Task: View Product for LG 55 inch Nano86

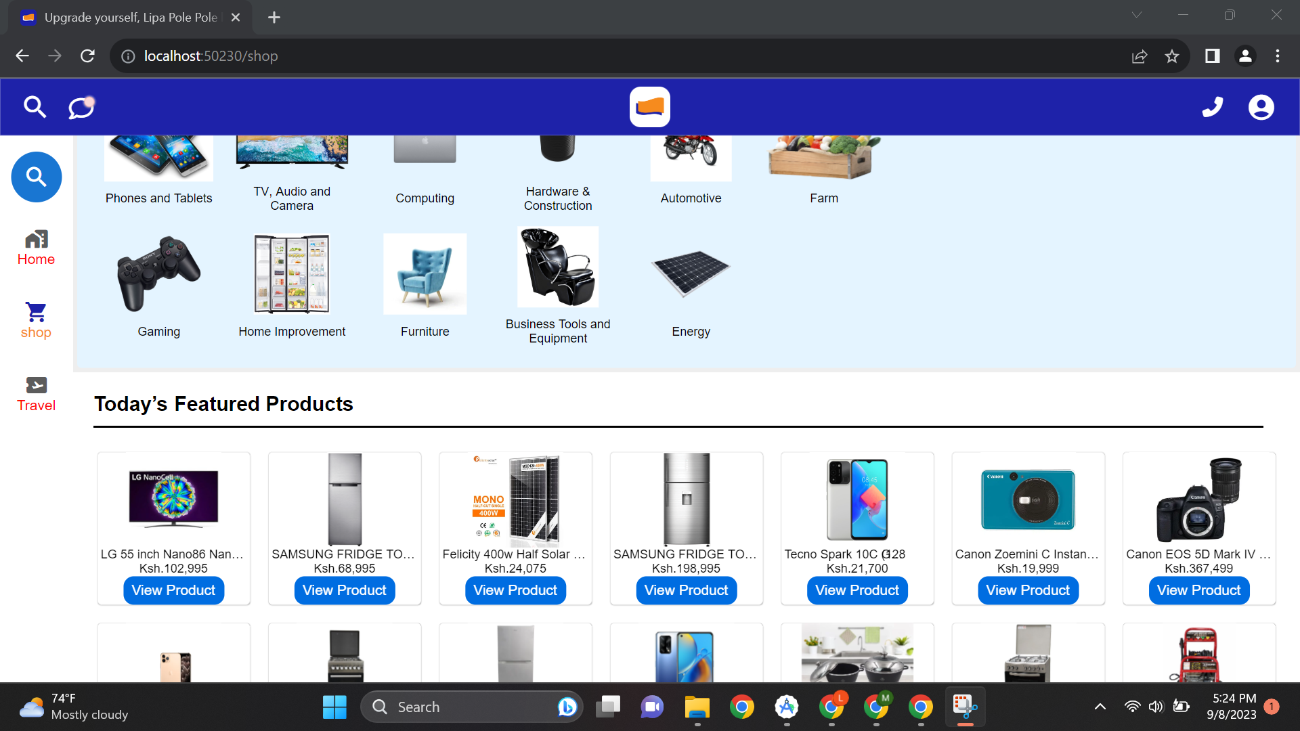Action: pos(173,590)
